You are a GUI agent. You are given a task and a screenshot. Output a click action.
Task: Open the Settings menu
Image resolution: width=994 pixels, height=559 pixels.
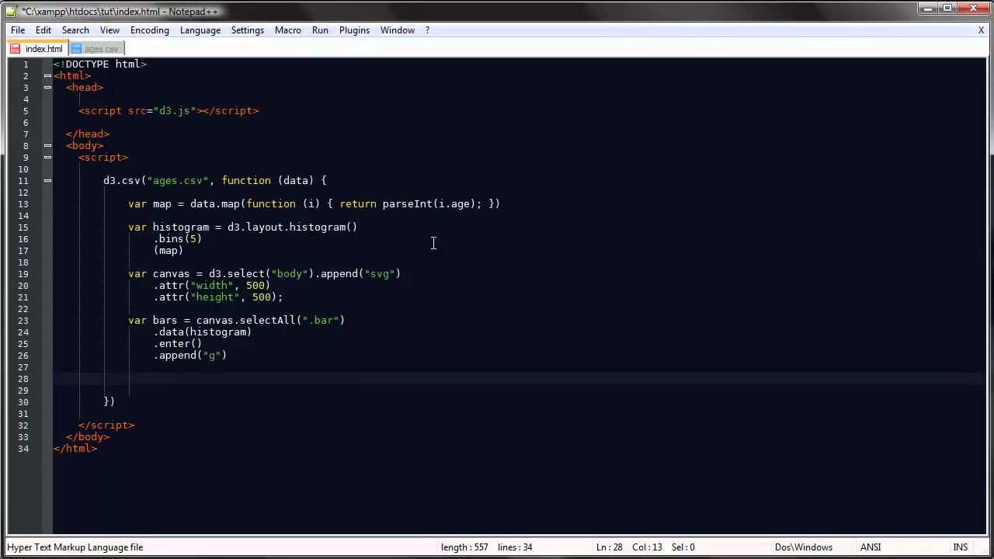248,30
